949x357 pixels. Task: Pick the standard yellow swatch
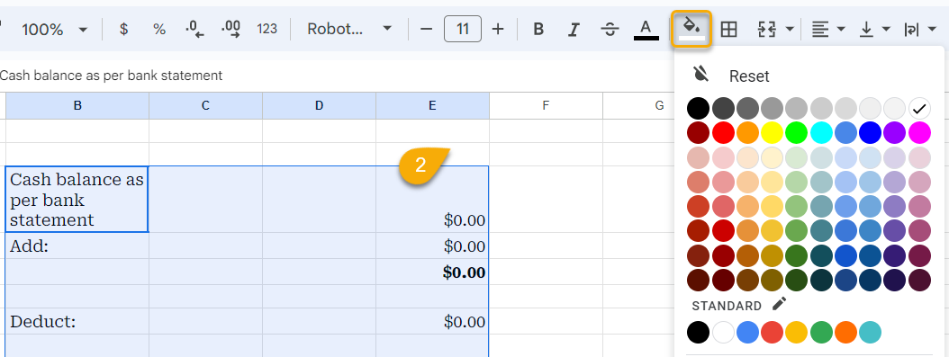tap(797, 332)
